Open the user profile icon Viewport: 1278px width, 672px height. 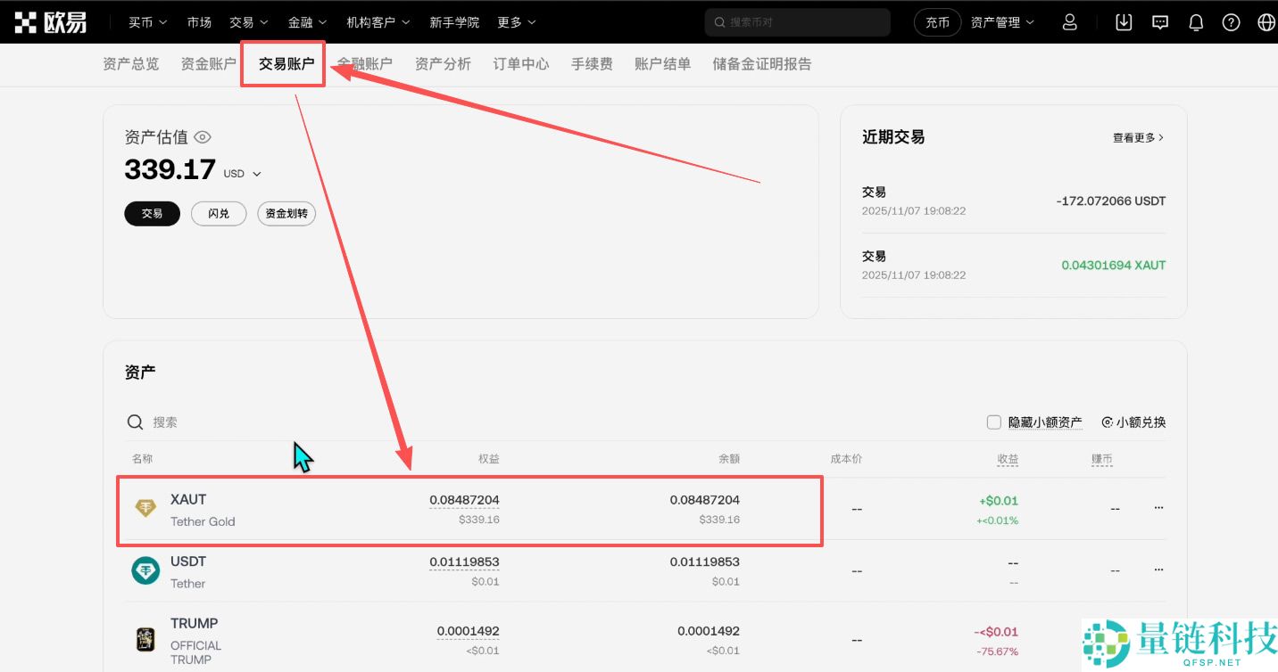[x=1069, y=21]
